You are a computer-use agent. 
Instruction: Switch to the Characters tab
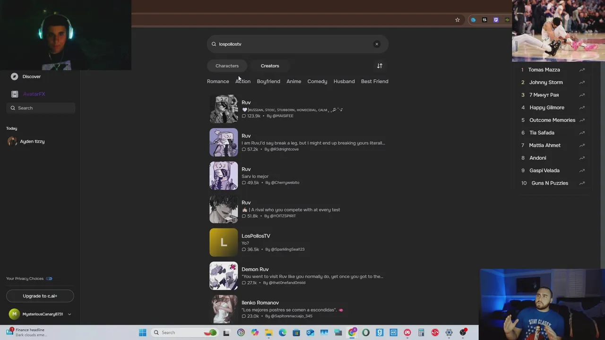tap(227, 66)
